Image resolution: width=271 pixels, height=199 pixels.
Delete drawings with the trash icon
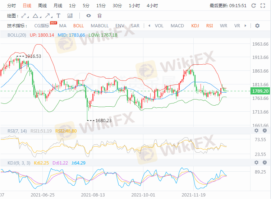coord(100,16)
